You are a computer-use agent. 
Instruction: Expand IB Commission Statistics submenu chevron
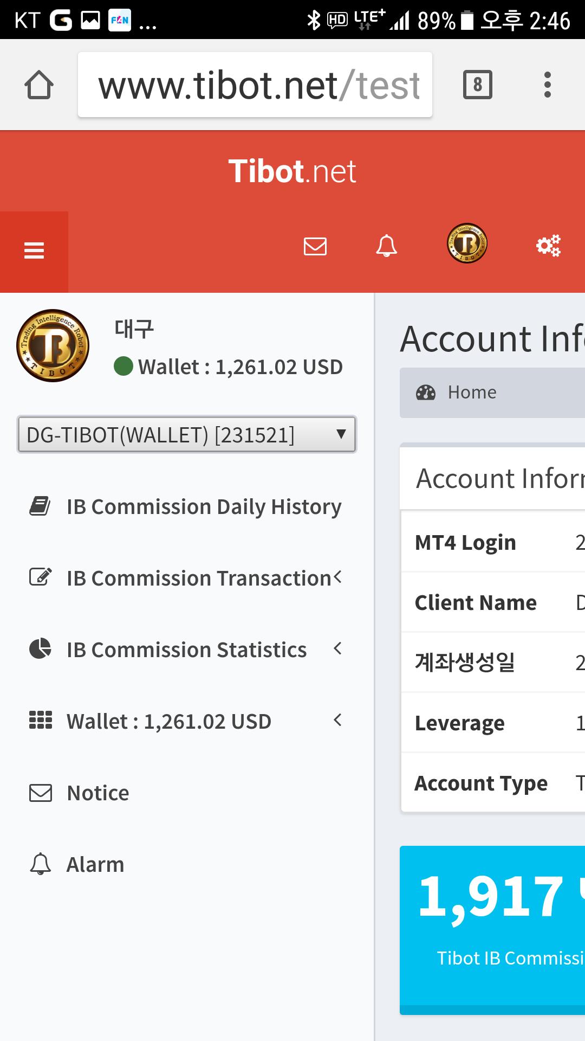tap(338, 648)
